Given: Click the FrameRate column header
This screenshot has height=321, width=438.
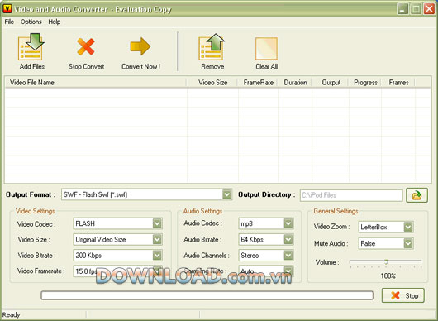Looking at the screenshot, I should tap(258, 83).
